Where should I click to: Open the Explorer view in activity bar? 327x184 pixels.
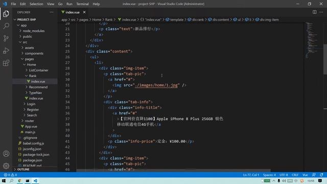6,14
